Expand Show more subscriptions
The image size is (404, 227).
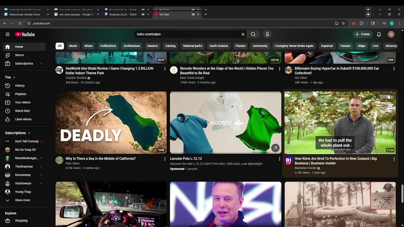[22, 200]
